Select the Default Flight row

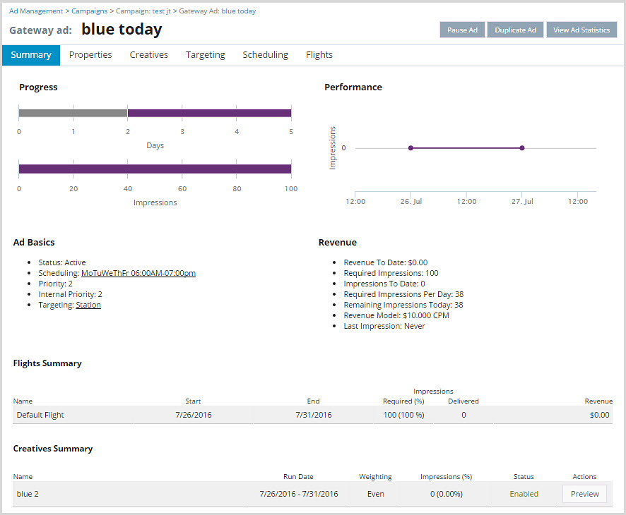pyautogui.click(x=40, y=415)
